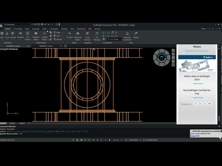The height and width of the screenshot is (166, 222).
Task: Open the Annotate ribbon tab
Action: point(36,29)
